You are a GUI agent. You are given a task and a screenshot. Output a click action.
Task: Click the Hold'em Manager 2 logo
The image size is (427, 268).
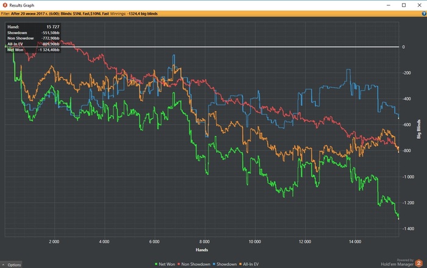pyautogui.click(x=419, y=263)
